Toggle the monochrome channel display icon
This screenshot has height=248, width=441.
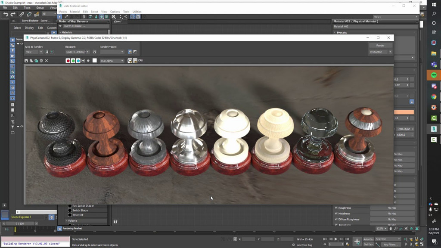[88, 60]
